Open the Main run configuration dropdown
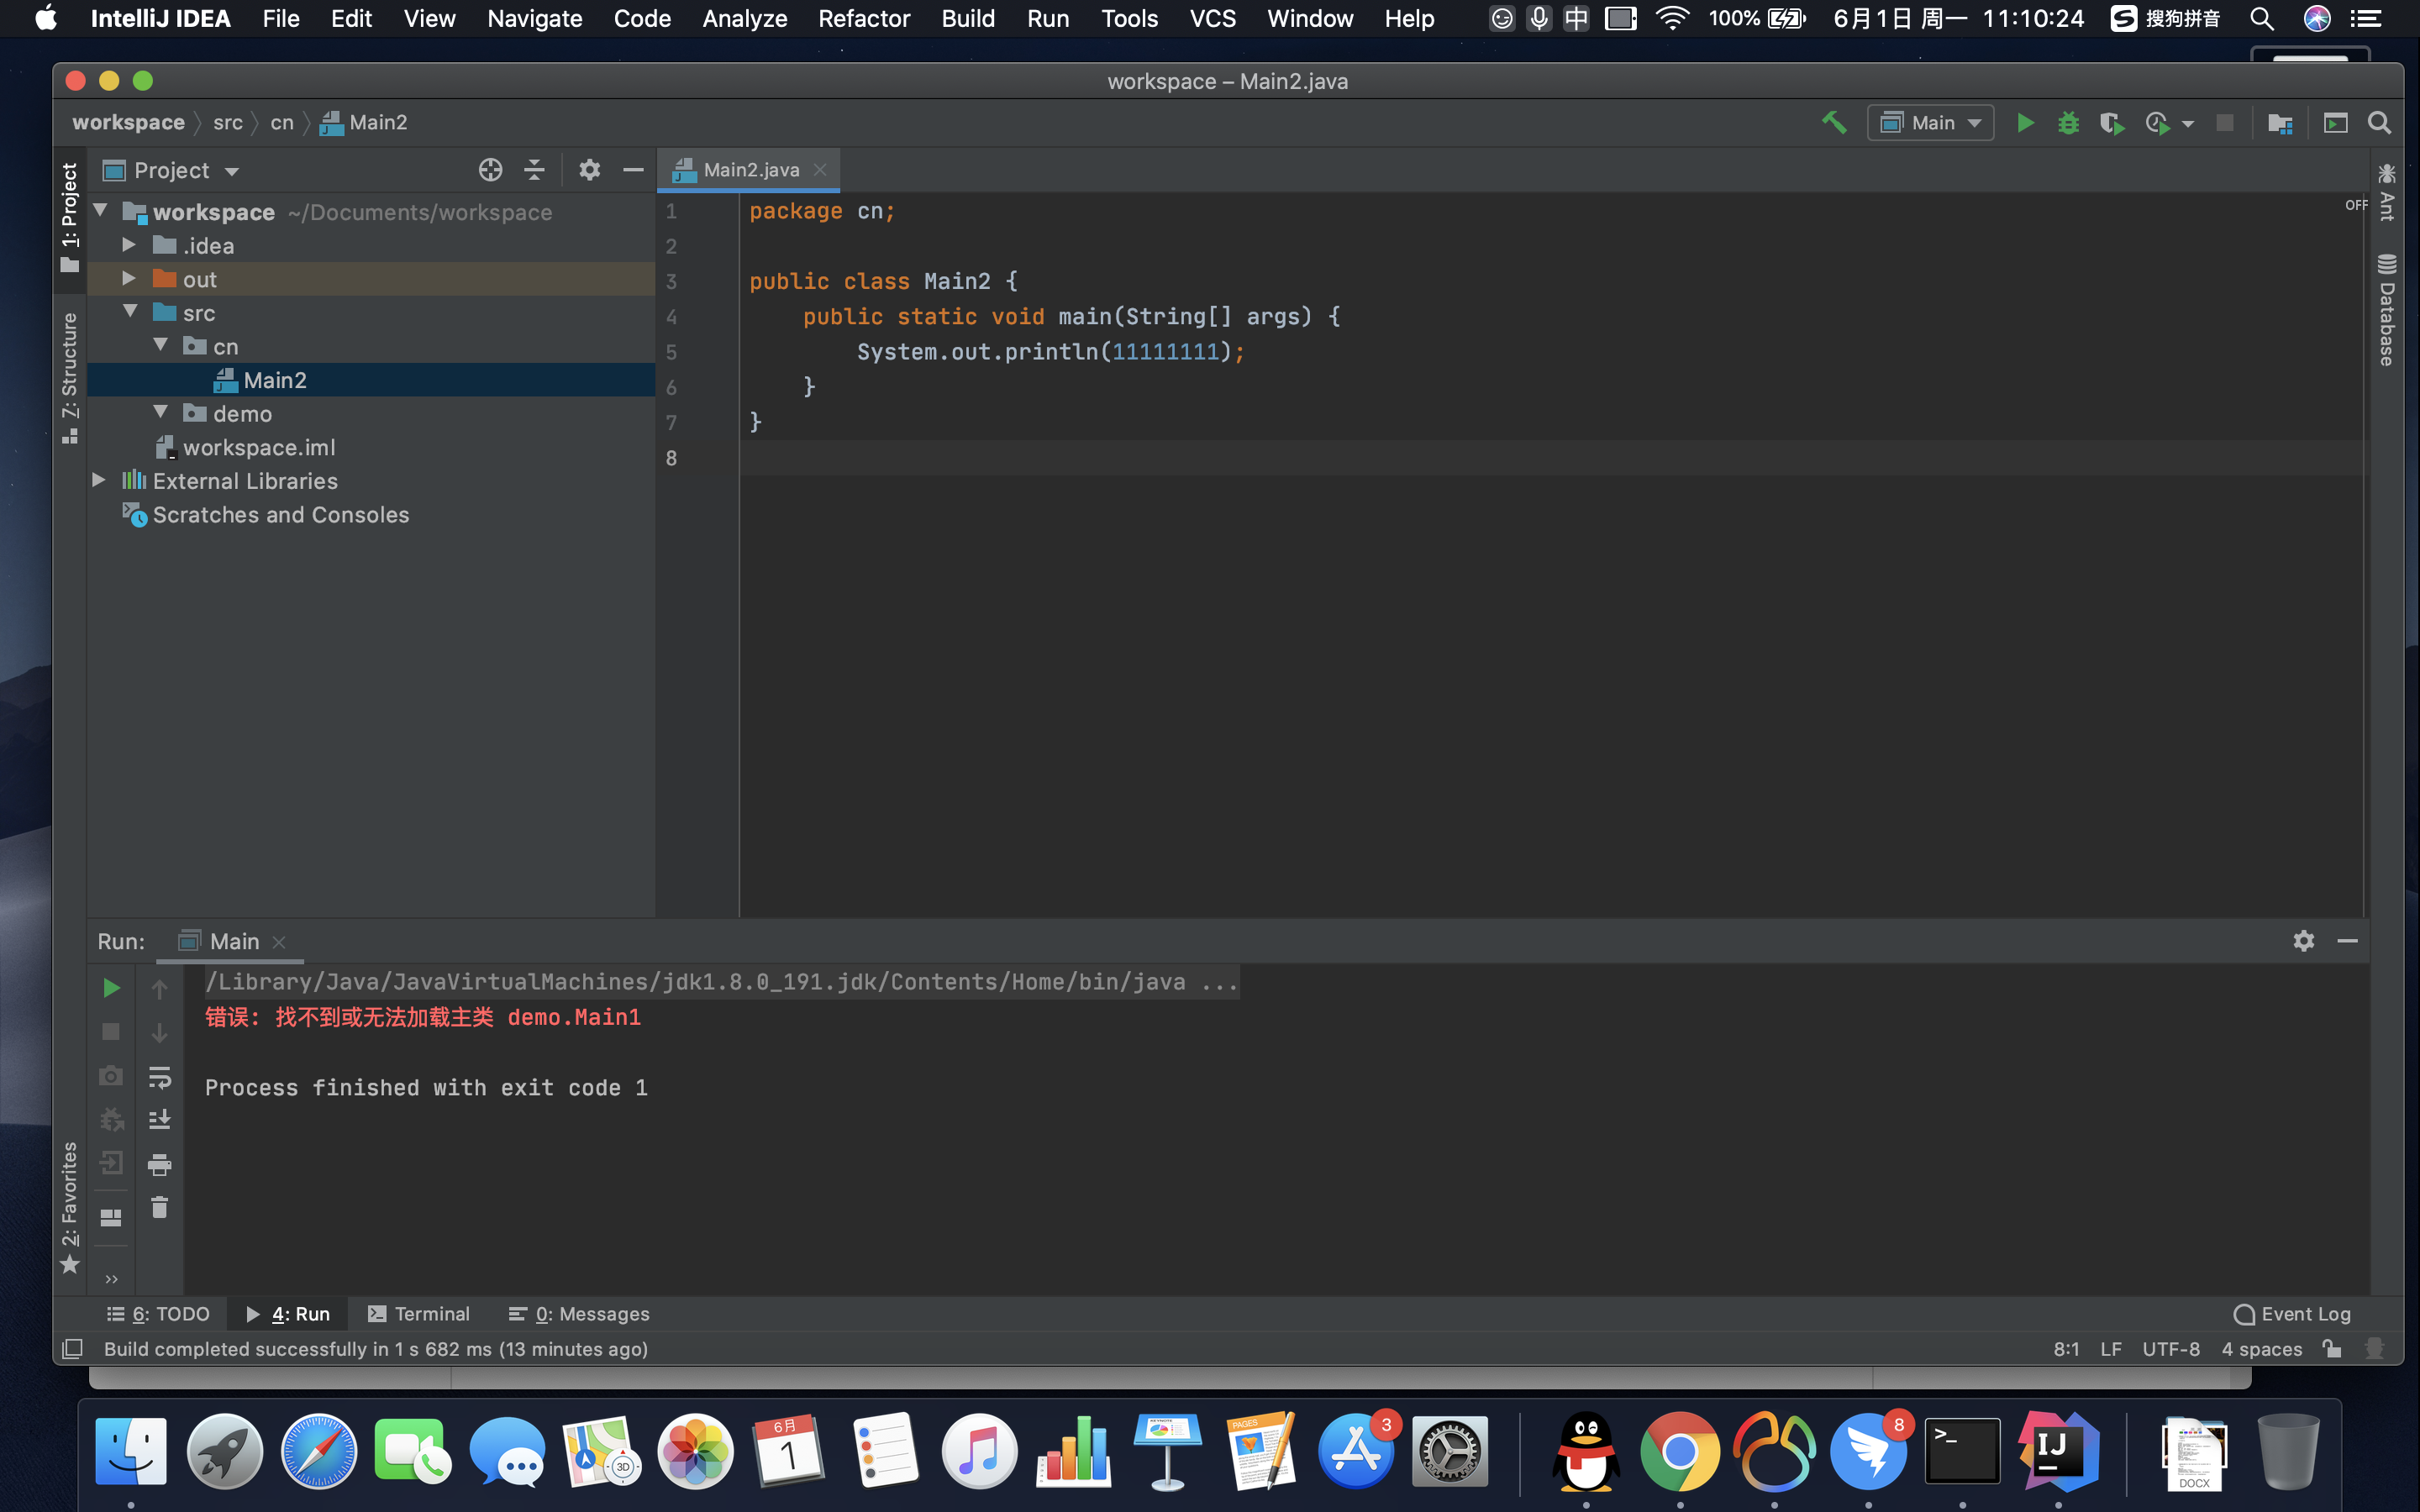Viewport: 2420px width, 1512px height. pos(1930,123)
